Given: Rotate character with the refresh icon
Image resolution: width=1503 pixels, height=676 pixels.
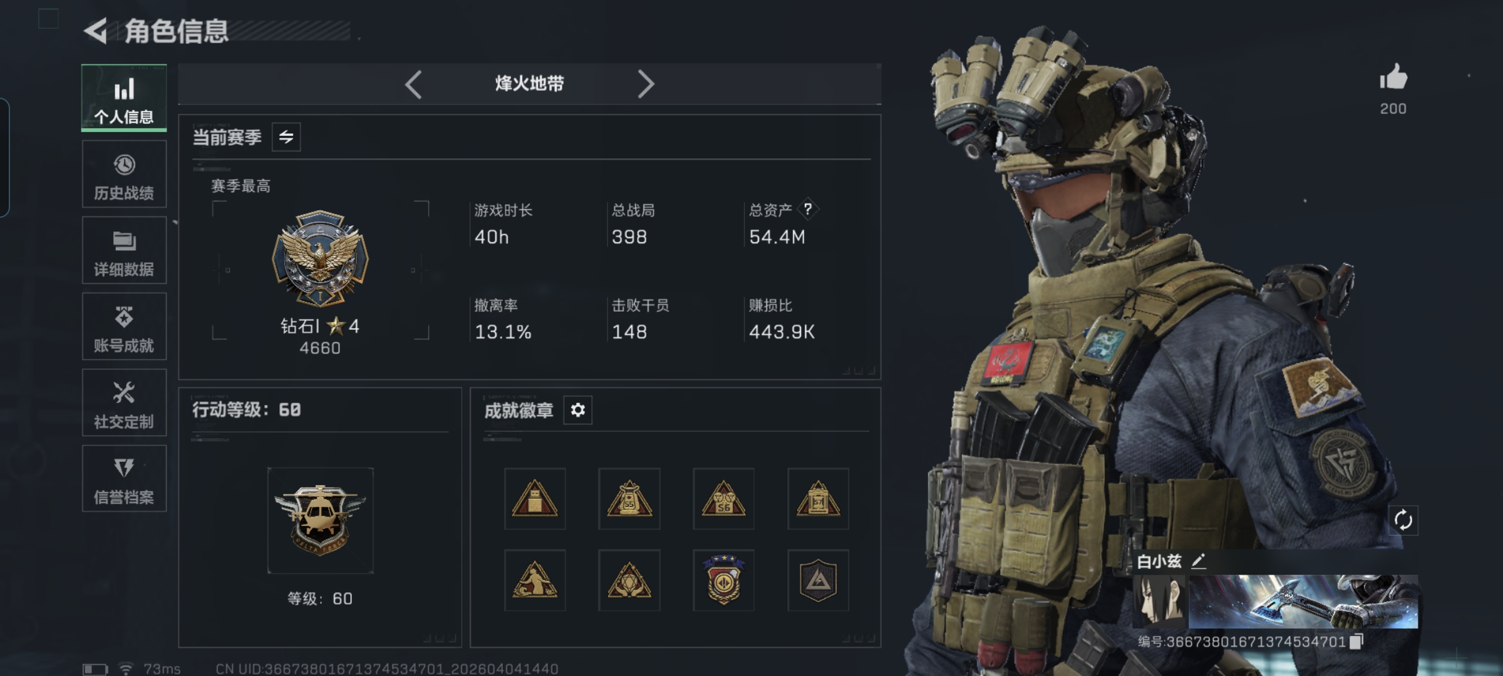Looking at the screenshot, I should [1403, 520].
